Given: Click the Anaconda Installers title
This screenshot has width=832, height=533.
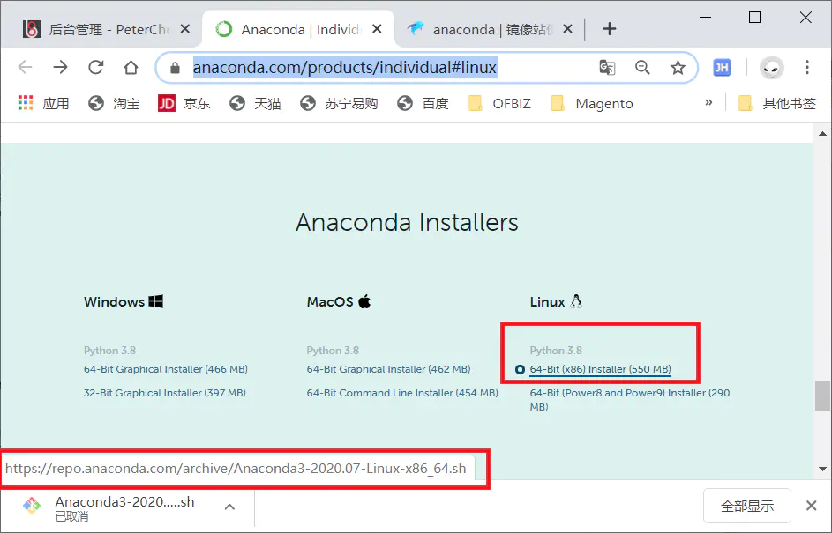Looking at the screenshot, I should click(x=407, y=222).
